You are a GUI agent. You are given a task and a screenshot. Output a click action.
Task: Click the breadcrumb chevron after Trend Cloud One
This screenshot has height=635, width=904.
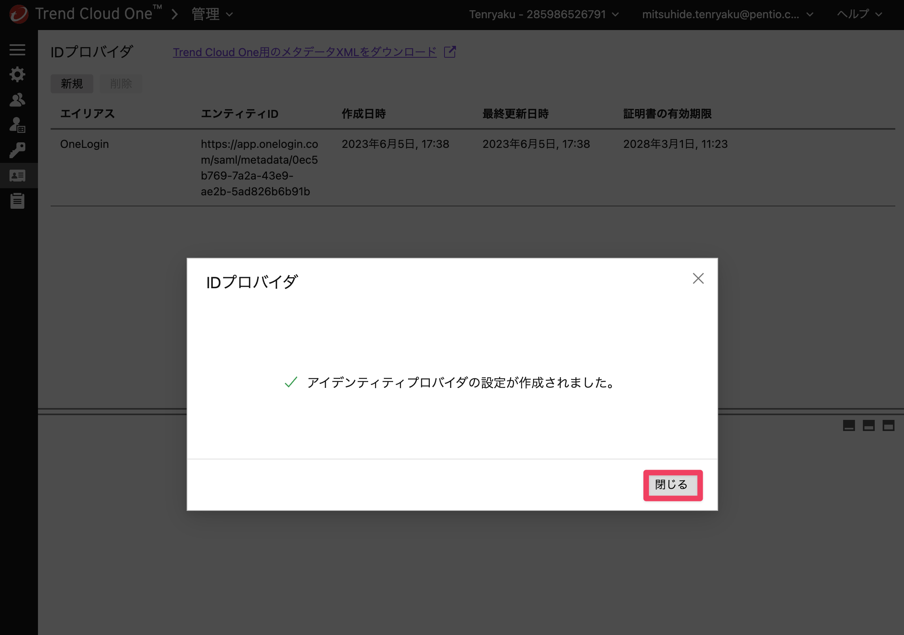175,15
